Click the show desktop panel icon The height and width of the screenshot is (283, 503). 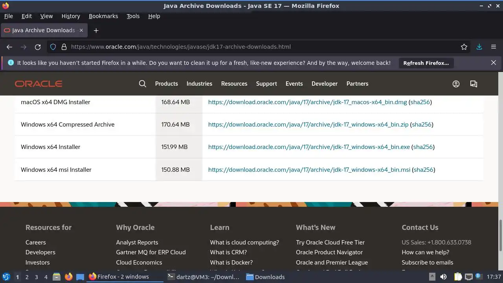click(x=80, y=277)
